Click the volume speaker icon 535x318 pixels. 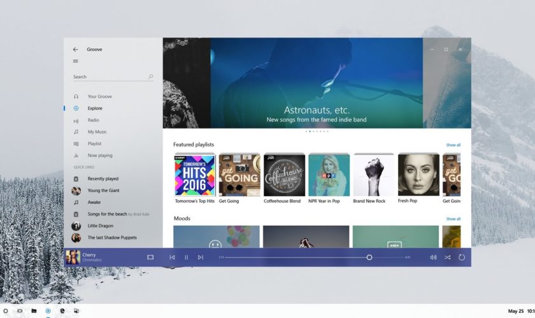pos(433,258)
